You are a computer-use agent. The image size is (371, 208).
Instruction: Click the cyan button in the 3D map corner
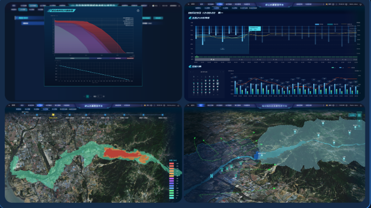(352, 115)
